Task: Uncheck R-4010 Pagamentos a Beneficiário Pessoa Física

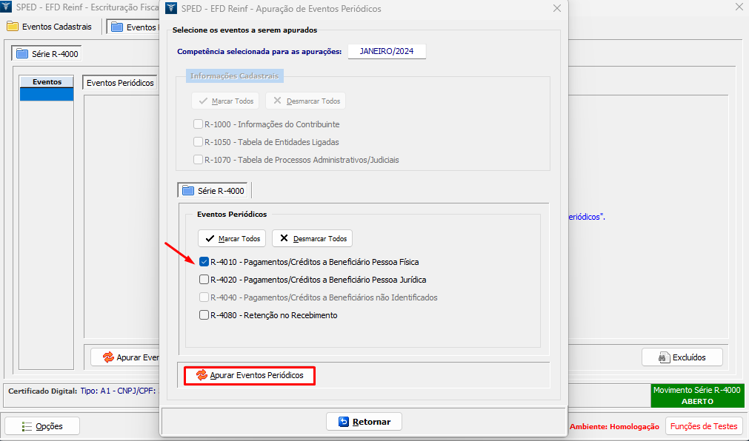Action: (204, 262)
